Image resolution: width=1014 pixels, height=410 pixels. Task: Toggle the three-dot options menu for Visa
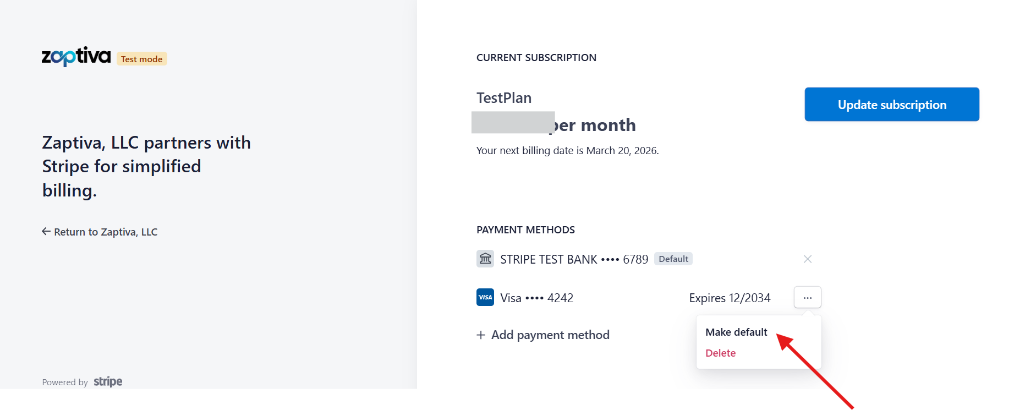coord(807,298)
